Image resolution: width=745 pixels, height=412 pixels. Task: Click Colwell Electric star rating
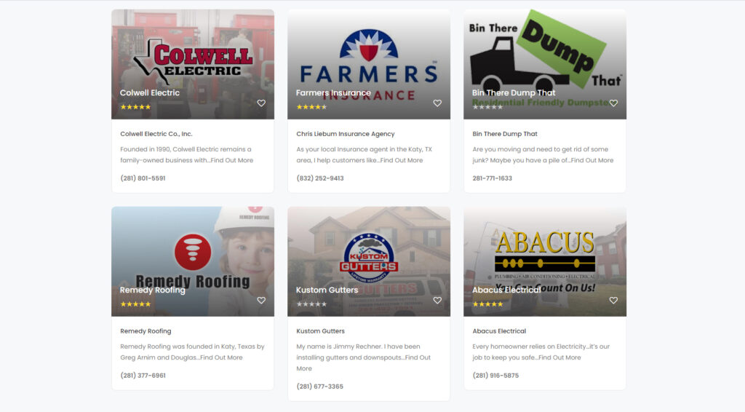pyautogui.click(x=135, y=107)
